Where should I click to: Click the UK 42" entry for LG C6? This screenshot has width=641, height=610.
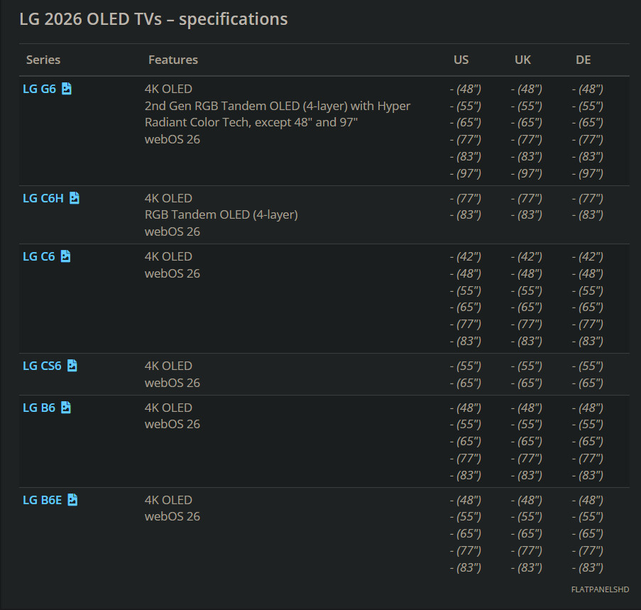pos(527,256)
